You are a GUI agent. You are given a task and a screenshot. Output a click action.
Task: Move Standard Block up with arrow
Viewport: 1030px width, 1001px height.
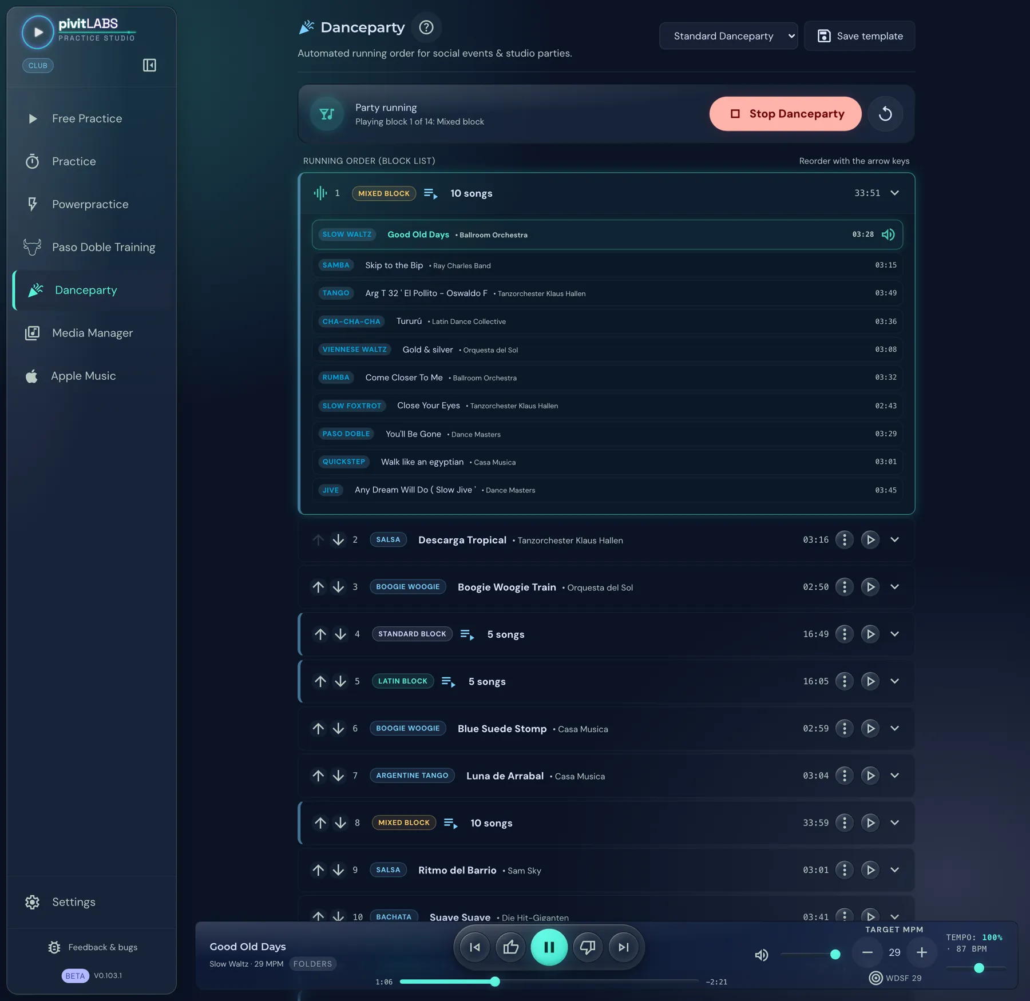tap(320, 634)
